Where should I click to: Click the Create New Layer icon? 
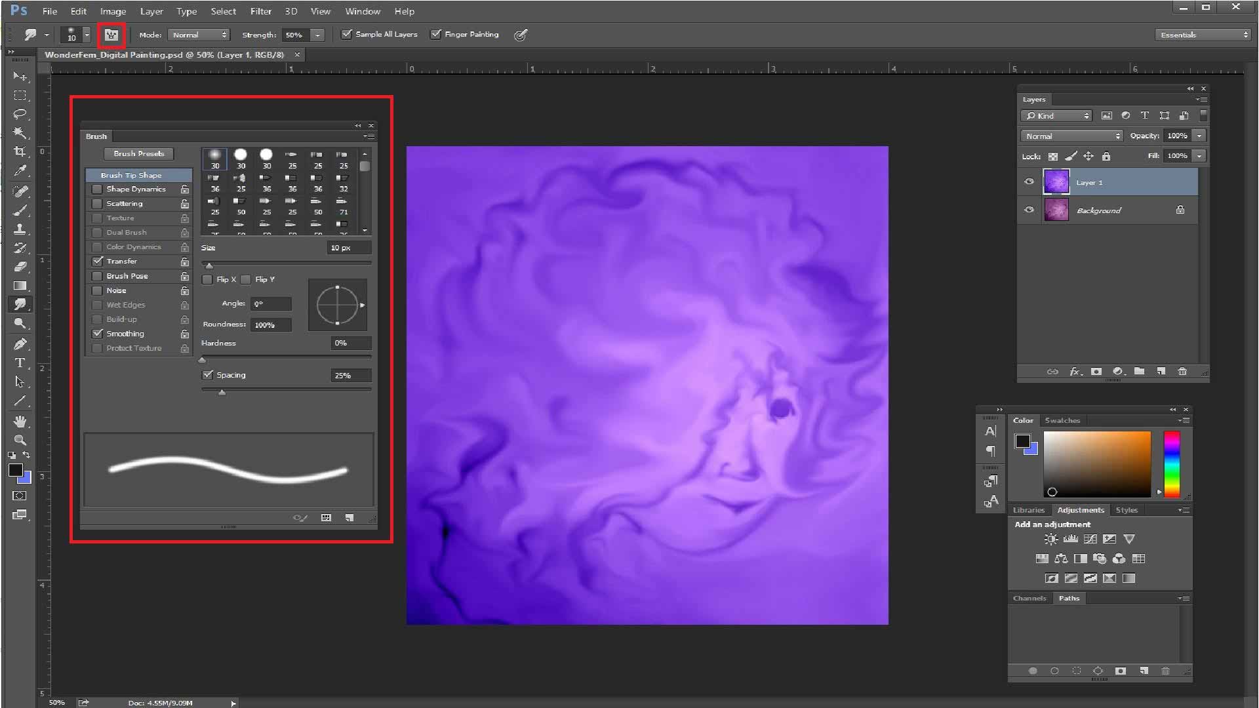tap(1161, 371)
